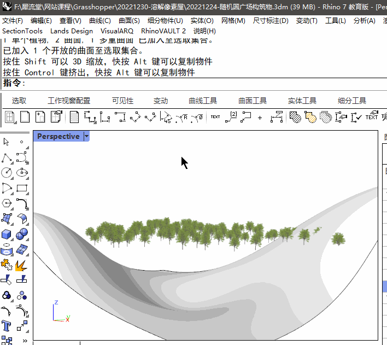Click the Perspective viewport title label
The width and height of the screenshot is (387, 345).
(58, 136)
